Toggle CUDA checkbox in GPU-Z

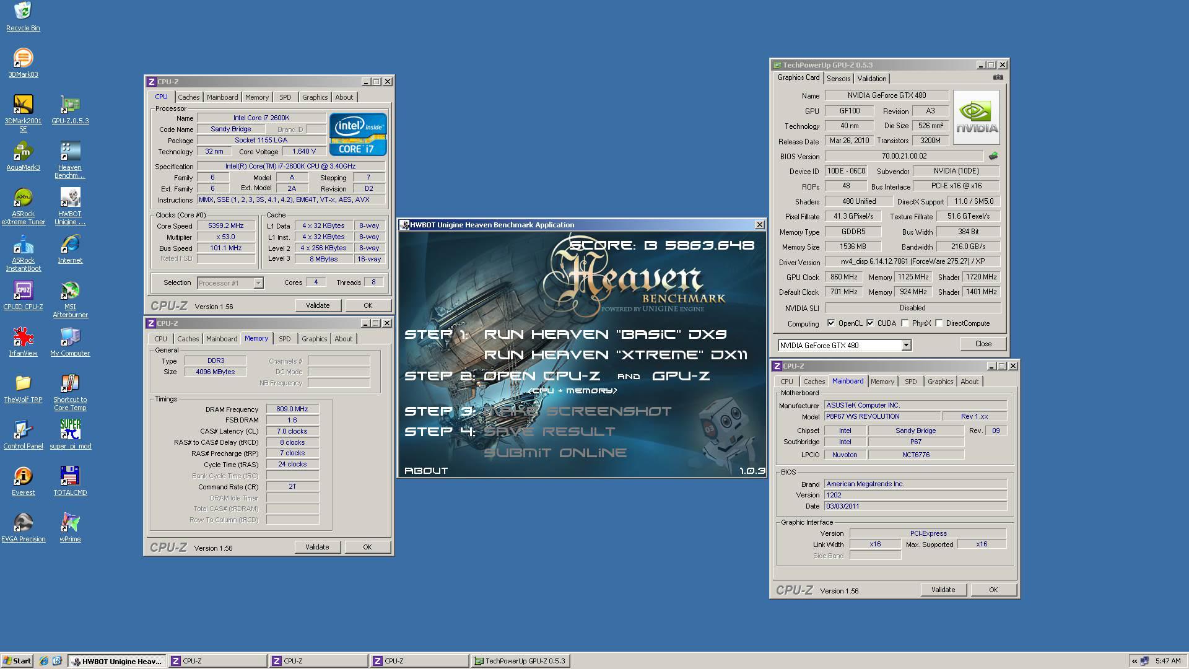(870, 323)
